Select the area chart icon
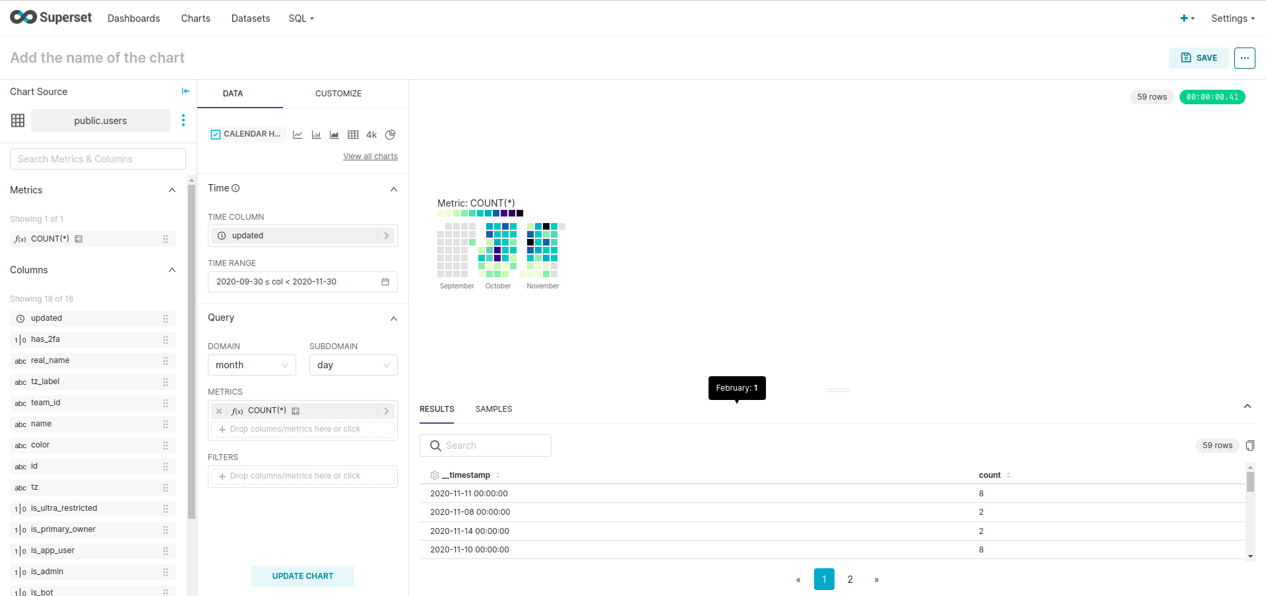The height and width of the screenshot is (596, 1266). [334, 135]
